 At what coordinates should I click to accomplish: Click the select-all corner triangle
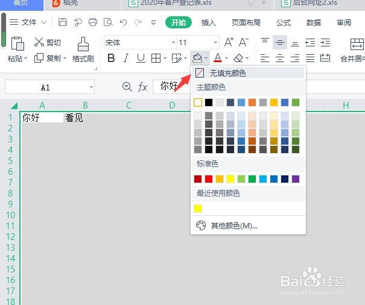(14, 106)
